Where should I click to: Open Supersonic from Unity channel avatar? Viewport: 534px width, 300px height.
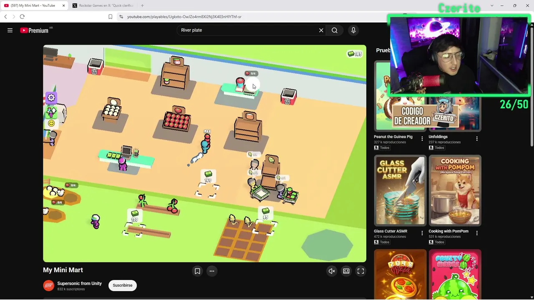point(49,285)
